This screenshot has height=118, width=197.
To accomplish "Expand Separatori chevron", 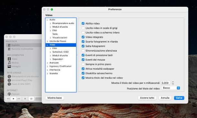I will [x=50, y=59].
